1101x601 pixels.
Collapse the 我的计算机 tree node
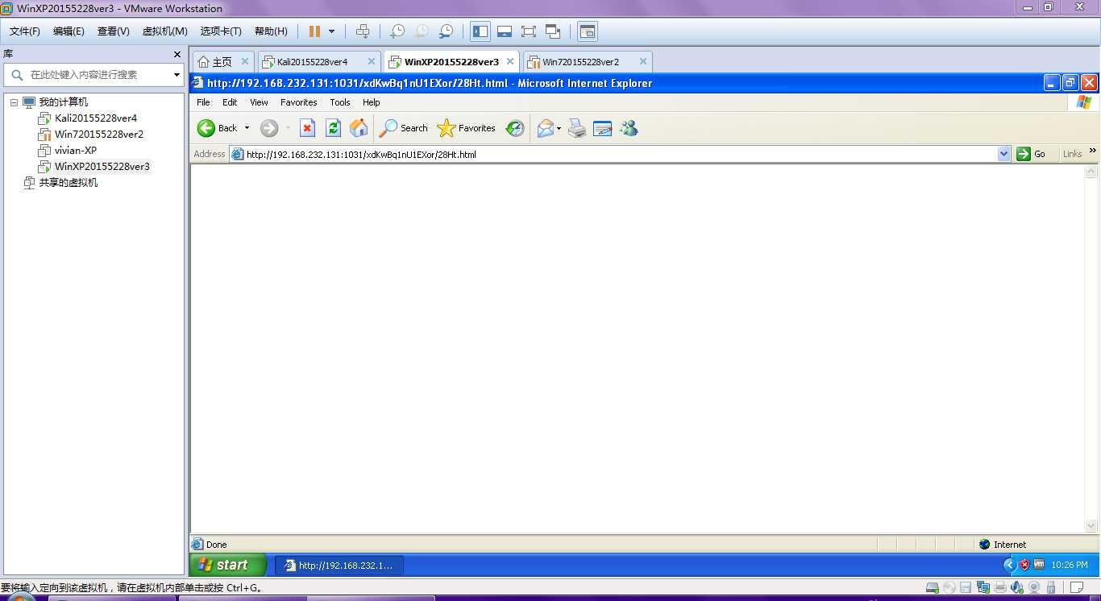point(14,102)
